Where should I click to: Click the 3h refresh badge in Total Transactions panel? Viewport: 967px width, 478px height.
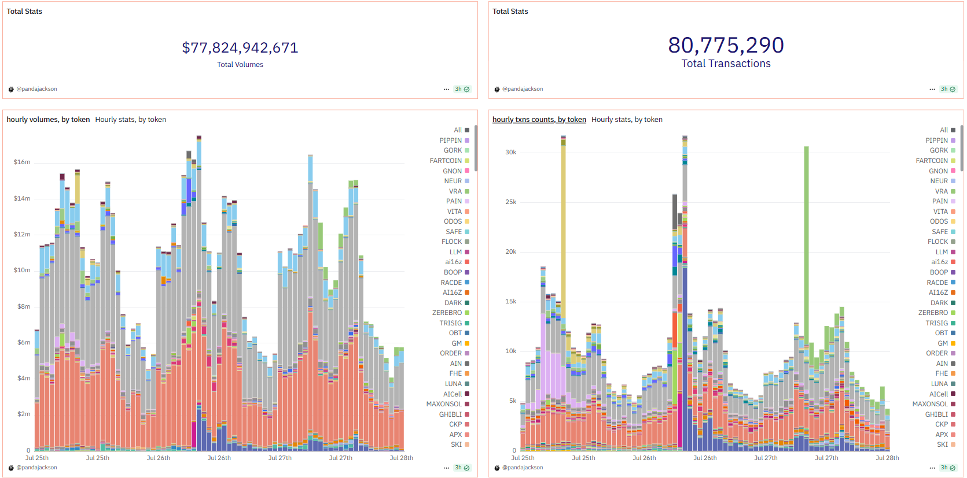coord(948,89)
